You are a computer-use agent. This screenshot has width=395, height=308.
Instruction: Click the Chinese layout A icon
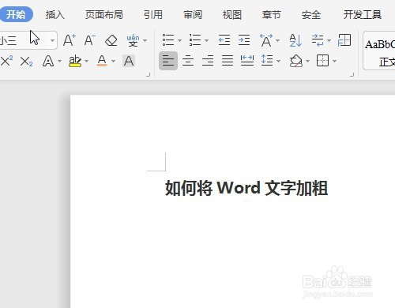266,40
